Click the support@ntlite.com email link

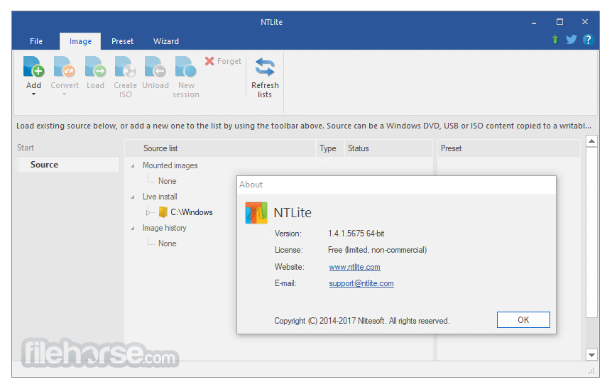click(x=361, y=283)
